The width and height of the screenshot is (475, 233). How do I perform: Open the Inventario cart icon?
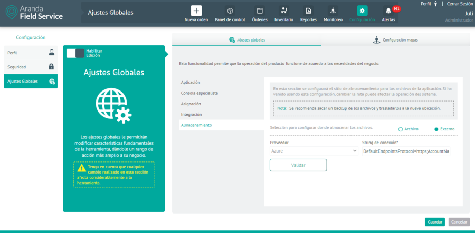click(284, 11)
